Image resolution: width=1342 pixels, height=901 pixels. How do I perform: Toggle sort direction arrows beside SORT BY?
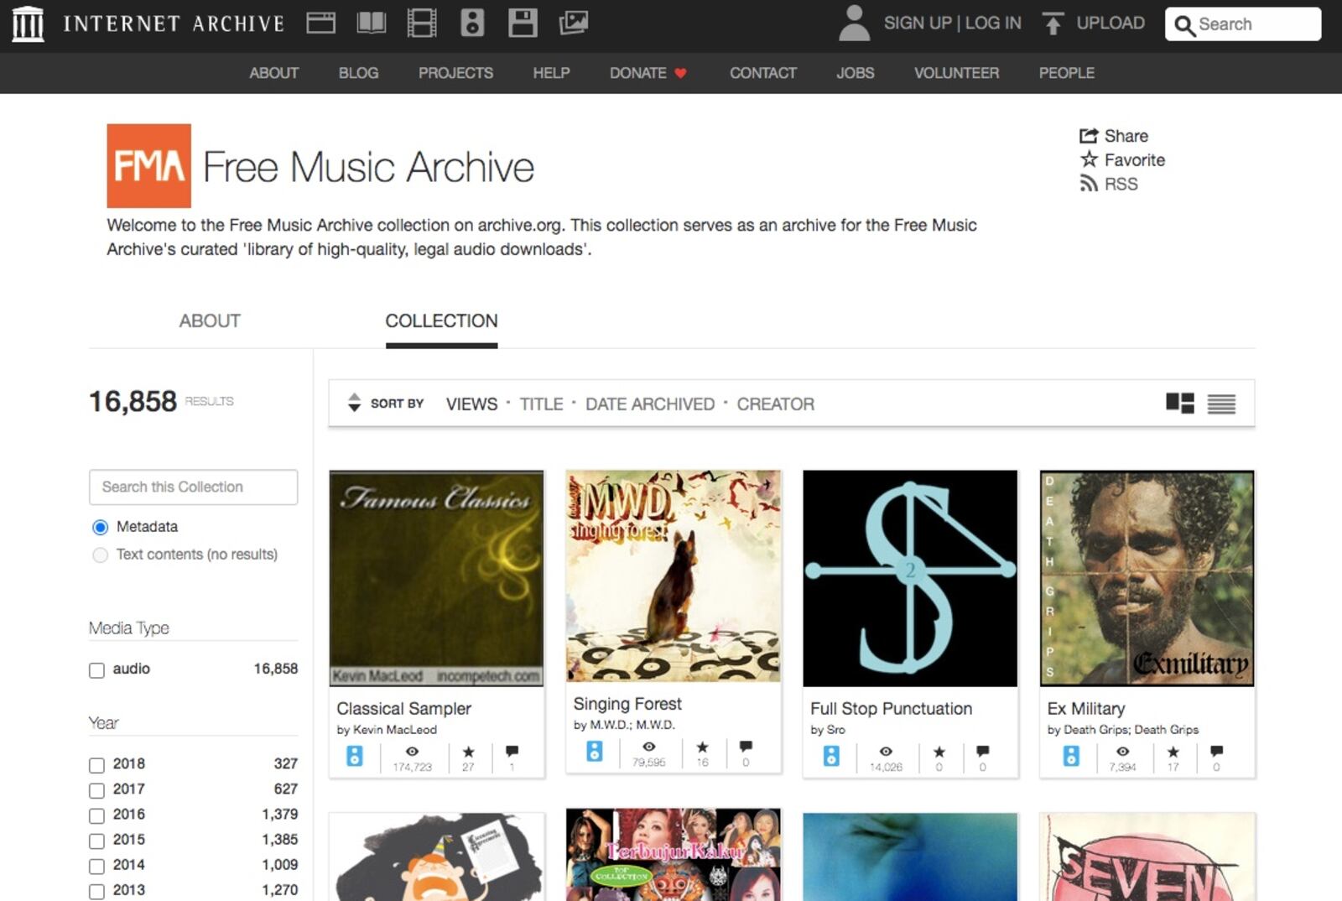(354, 403)
